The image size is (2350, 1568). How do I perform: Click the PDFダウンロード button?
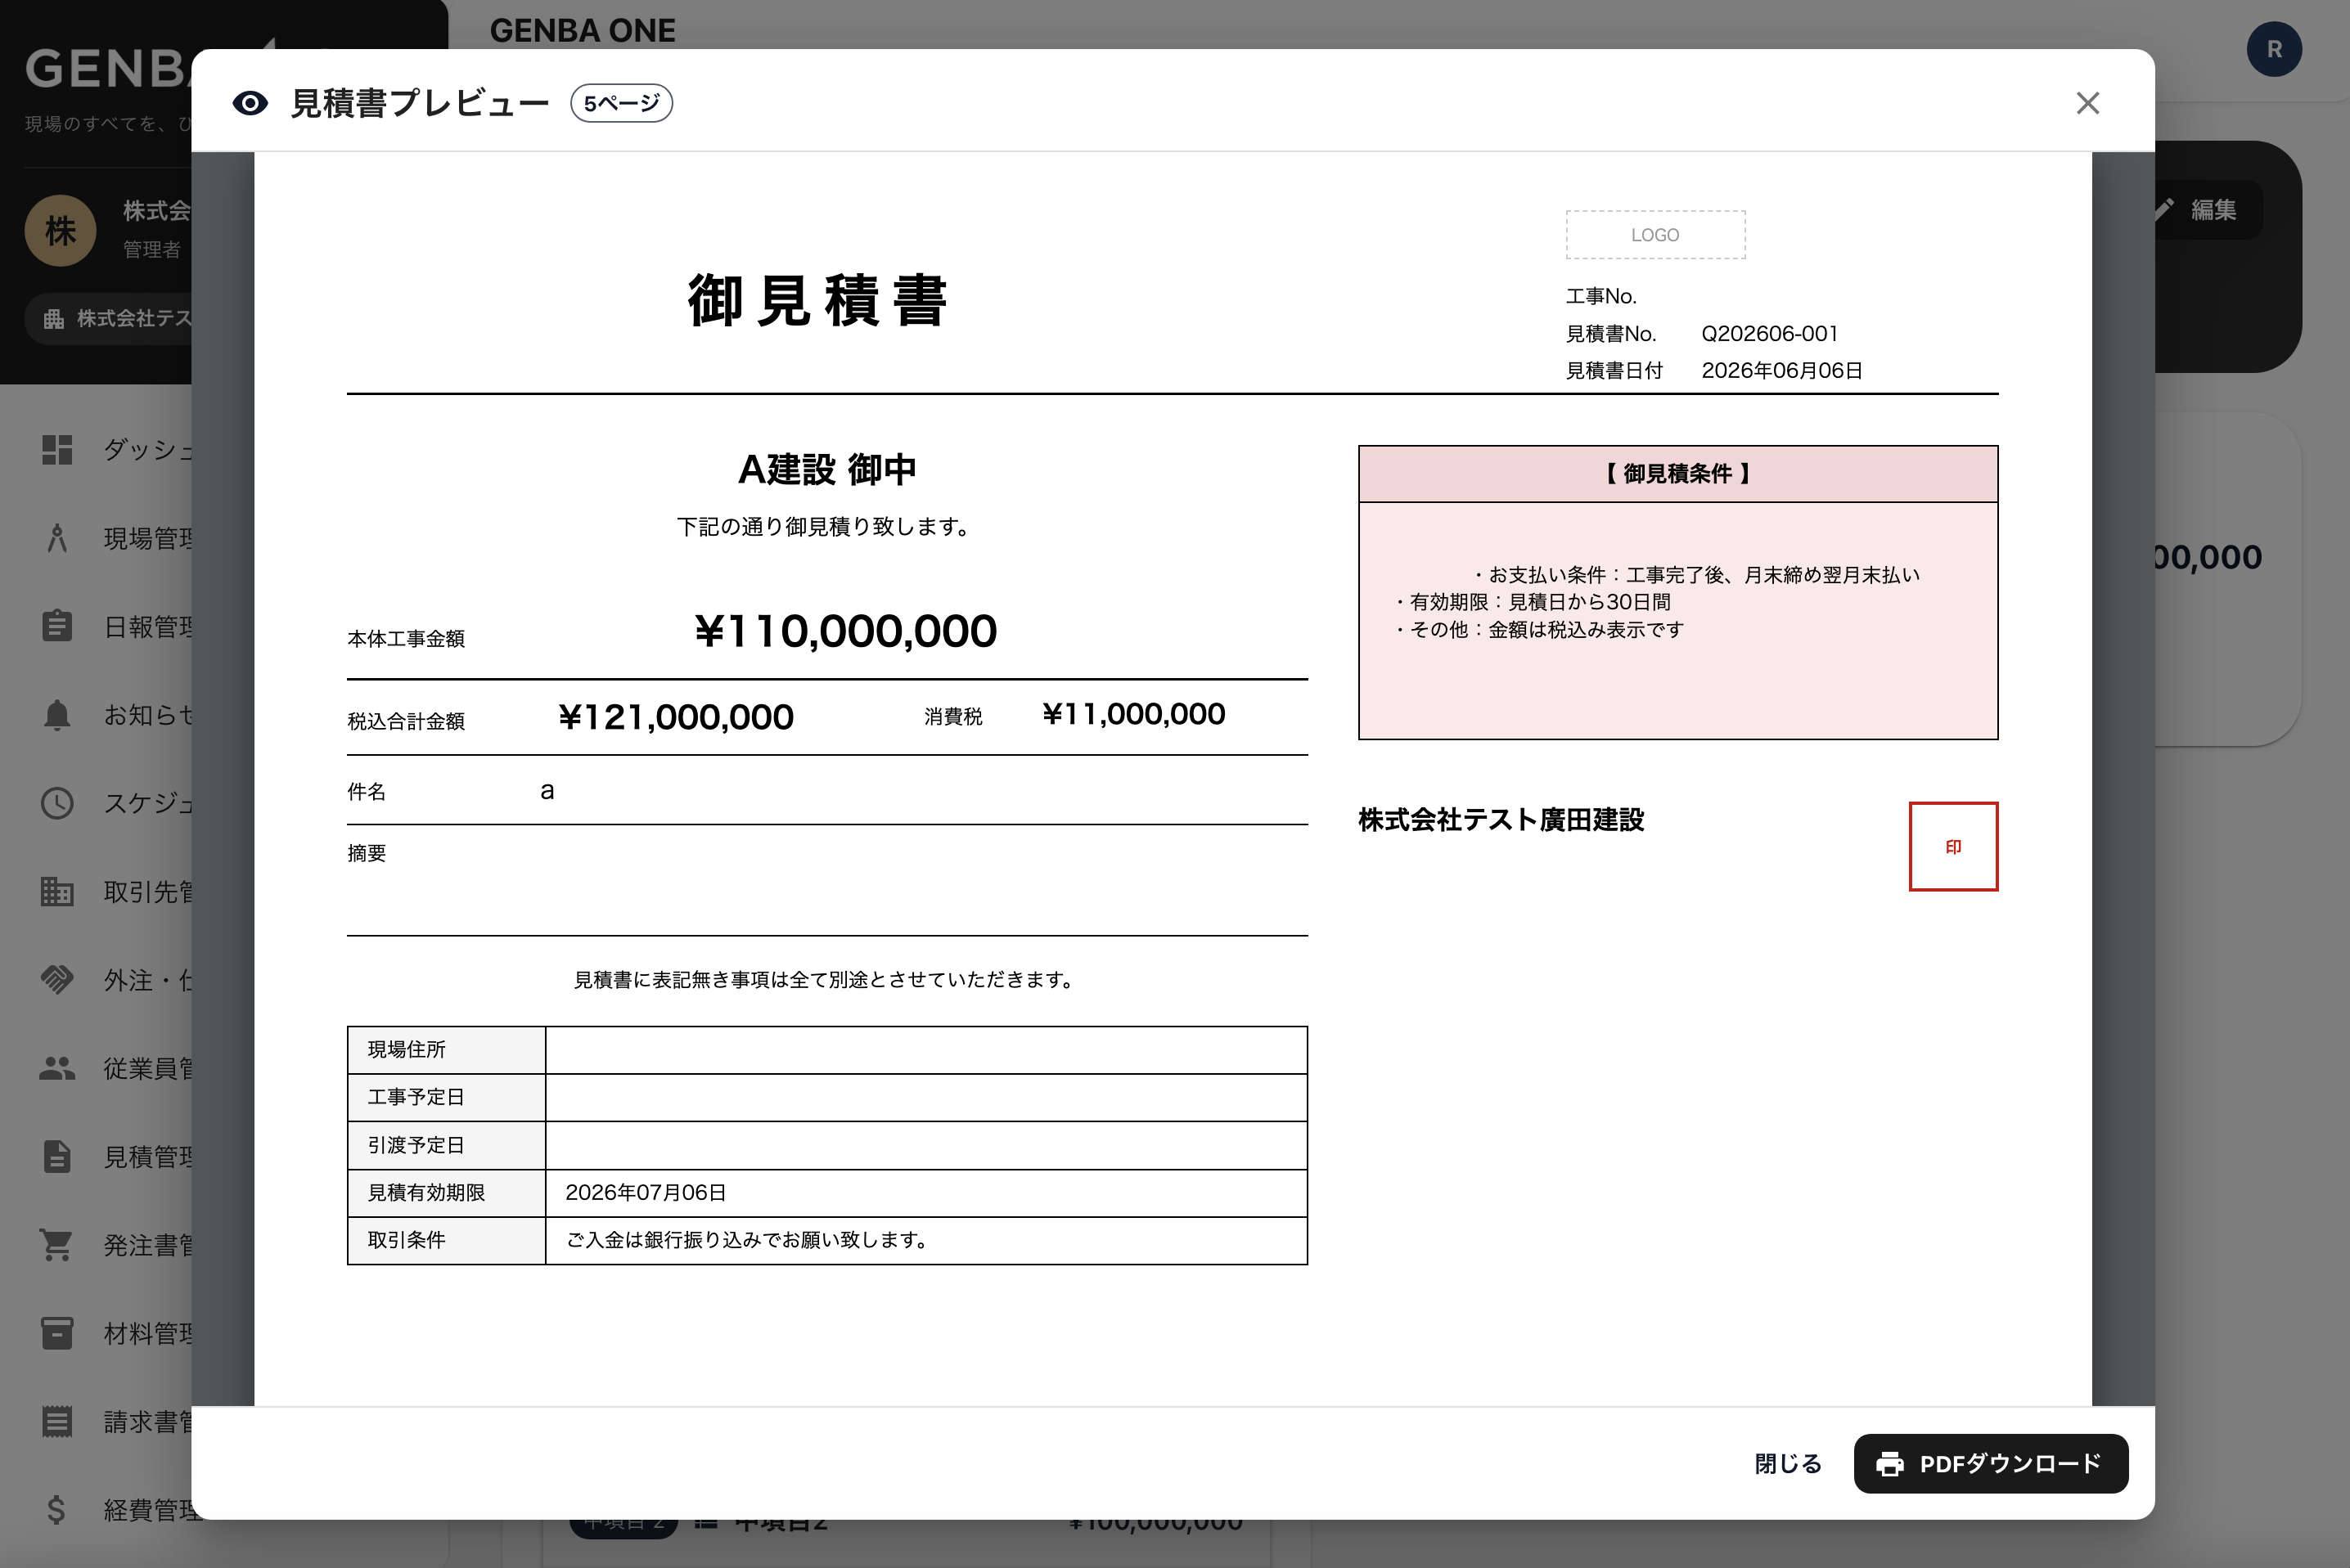pos(1990,1463)
